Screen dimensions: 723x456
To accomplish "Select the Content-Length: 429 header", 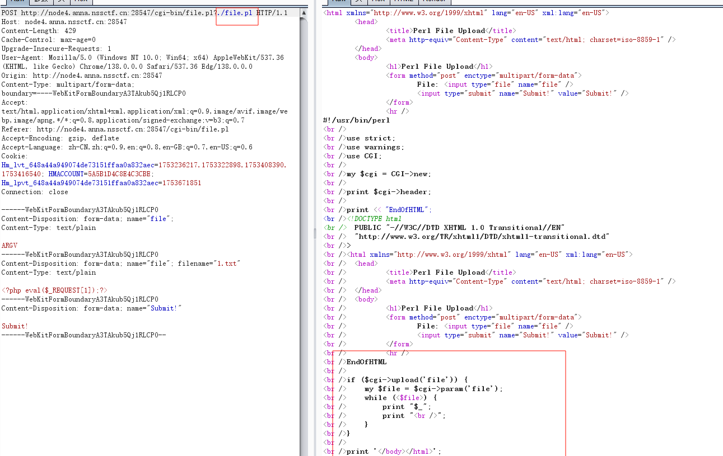I will 39,31.
